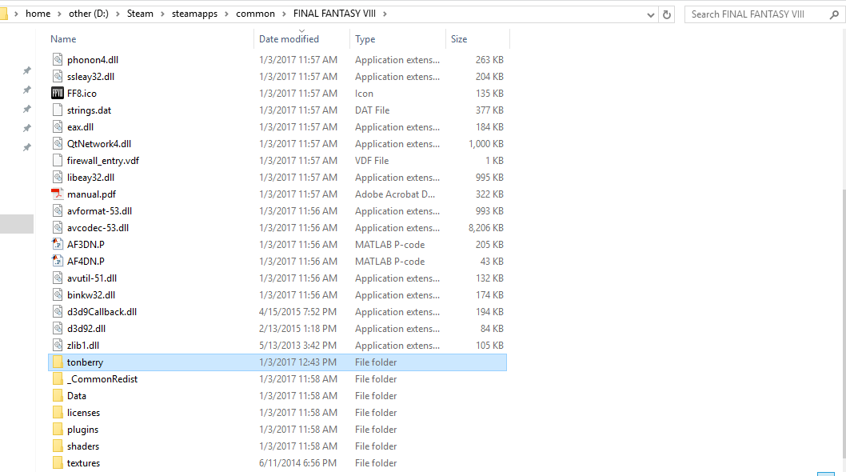The width and height of the screenshot is (846, 476).
Task: Expand chevron after FINAL FANTASY VIII in path
Action: 385,14
